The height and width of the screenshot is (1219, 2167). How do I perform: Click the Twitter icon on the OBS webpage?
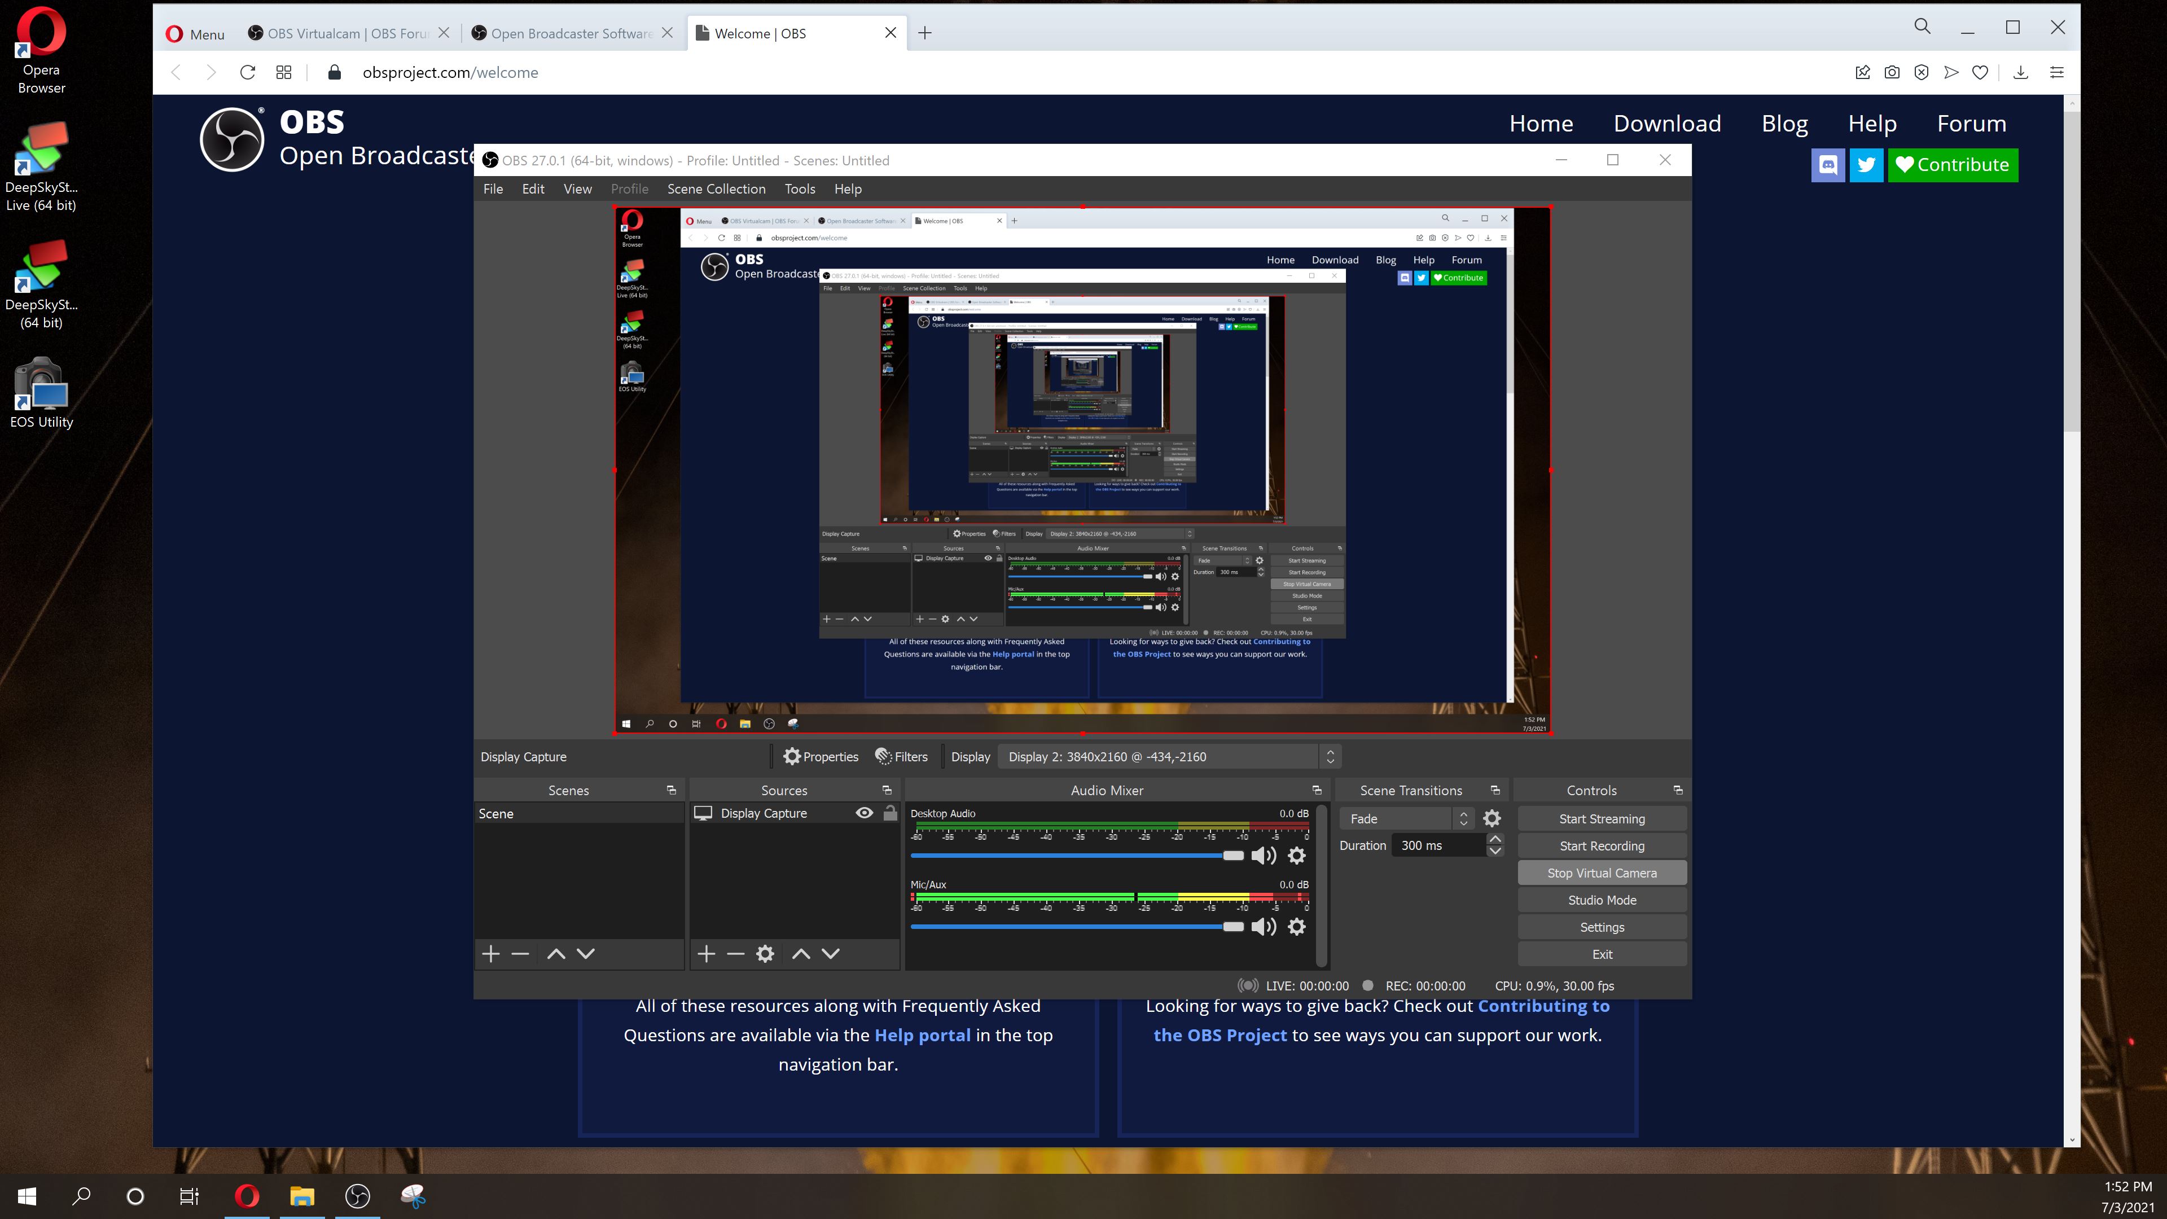coord(1867,165)
